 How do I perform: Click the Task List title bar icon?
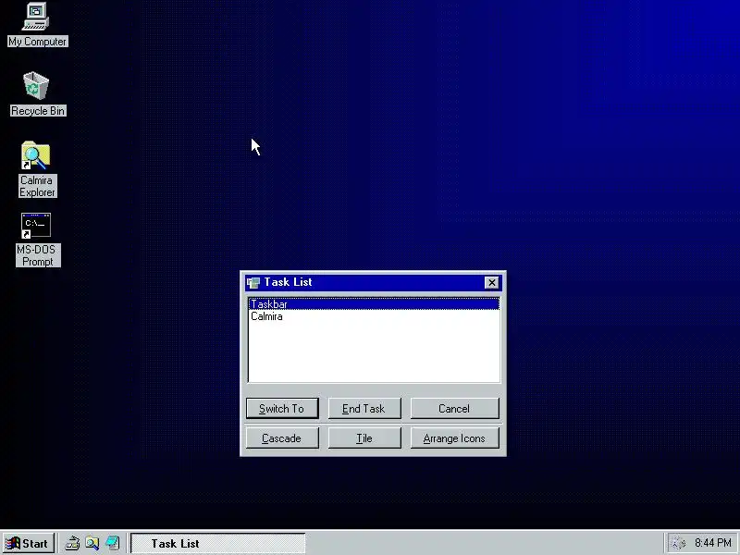tap(253, 283)
